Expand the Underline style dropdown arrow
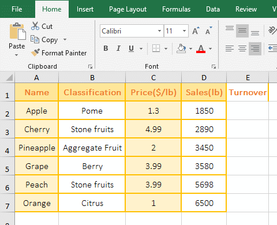This screenshot has width=277, height=225. click(141, 48)
